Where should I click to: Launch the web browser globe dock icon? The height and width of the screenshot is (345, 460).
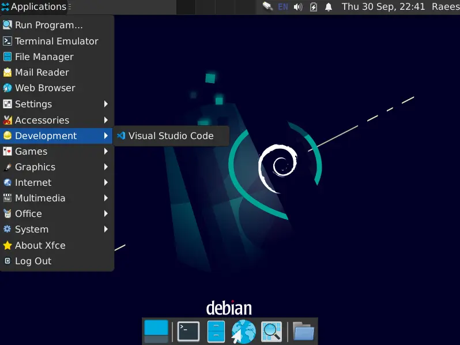(x=243, y=332)
